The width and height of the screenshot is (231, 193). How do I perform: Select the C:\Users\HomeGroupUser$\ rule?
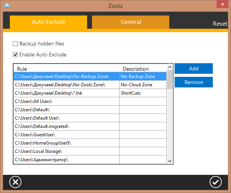pyautogui.click(x=66, y=143)
